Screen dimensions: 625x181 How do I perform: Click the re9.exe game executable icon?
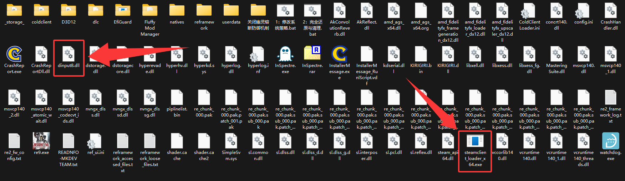point(41,141)
